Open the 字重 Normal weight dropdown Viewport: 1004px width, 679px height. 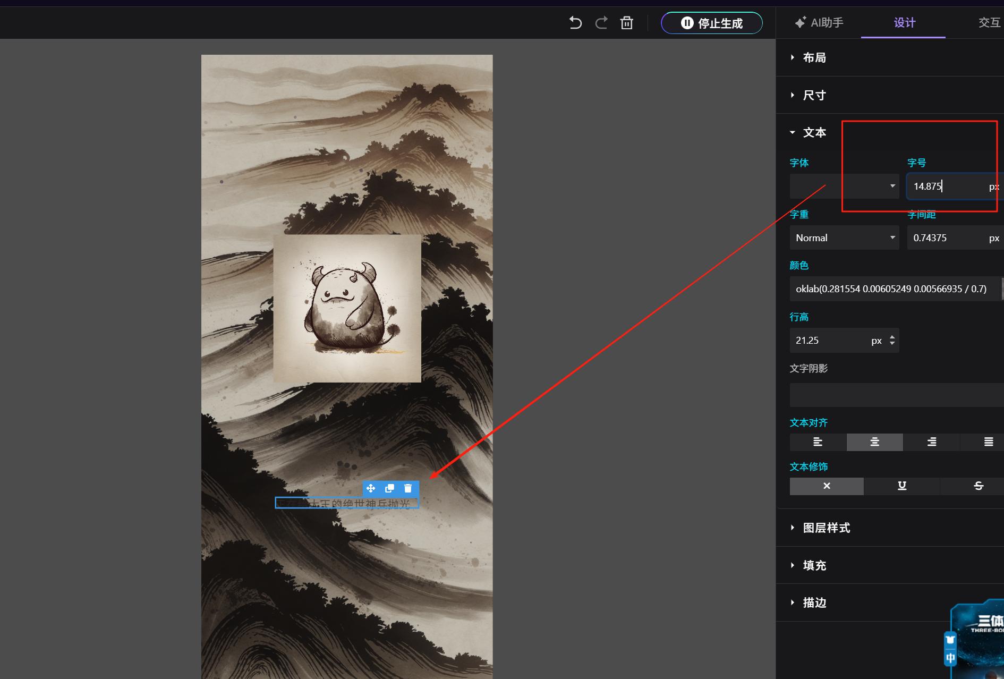844,237
